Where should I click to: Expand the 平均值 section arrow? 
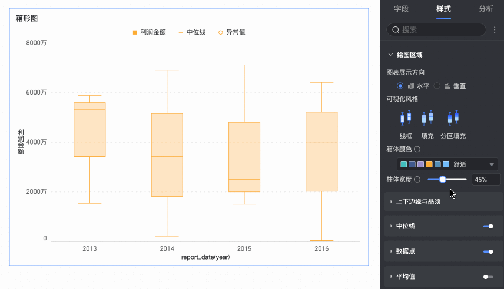[x=391, y=277]
